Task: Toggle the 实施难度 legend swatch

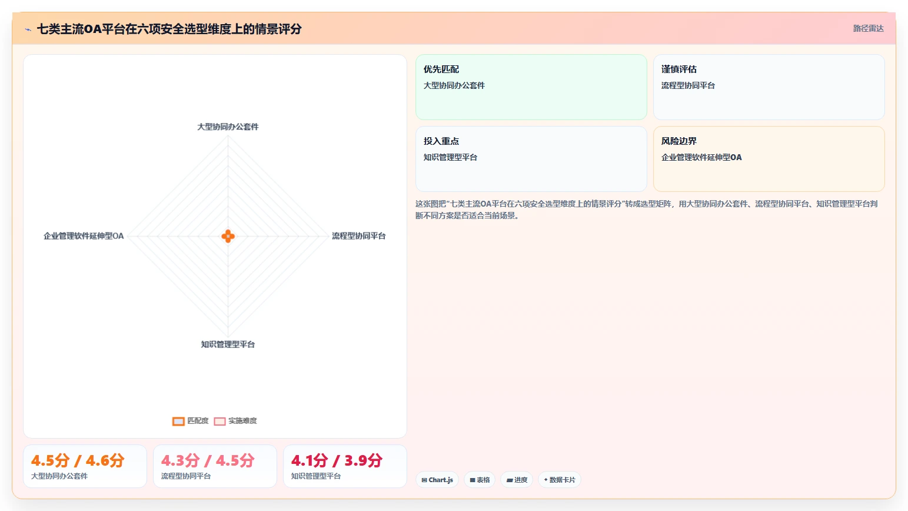Action: tap(219, 421)
